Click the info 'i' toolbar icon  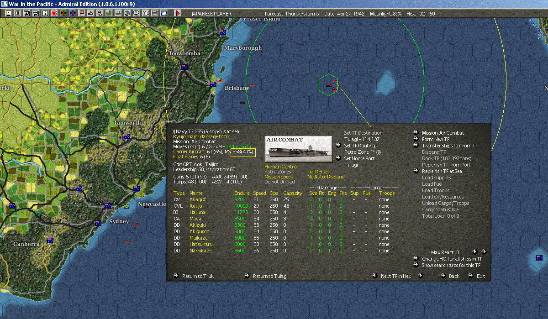click(45, 14)
